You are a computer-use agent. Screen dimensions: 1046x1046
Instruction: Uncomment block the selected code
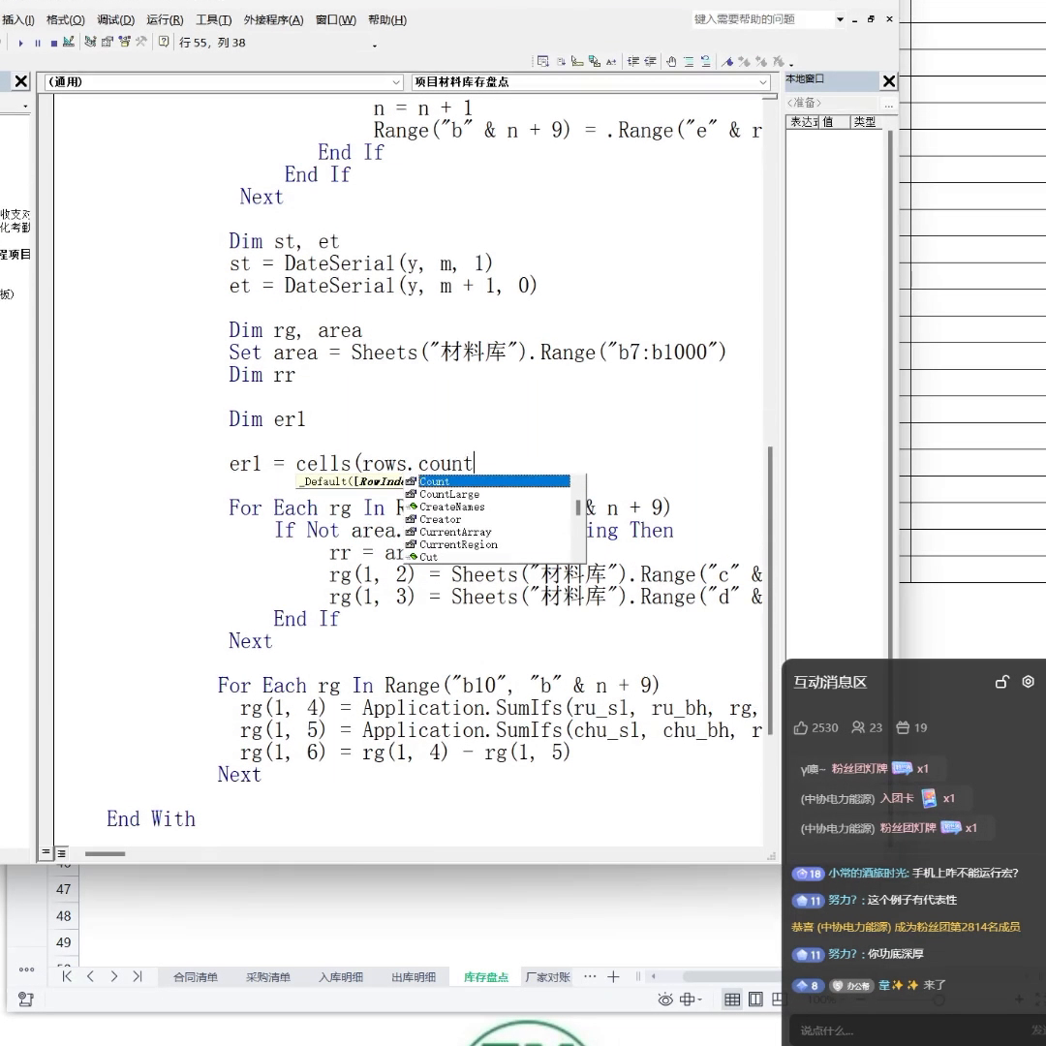[x=705, y=61]
